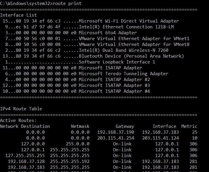Click the Microsoft ISATAP Adapter #2 entry
This screenshot has height=172, width=209.
coord(114,80)
